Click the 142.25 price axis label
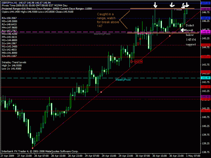This screenshot has height=158, width=211. click(x=206, y=91)
